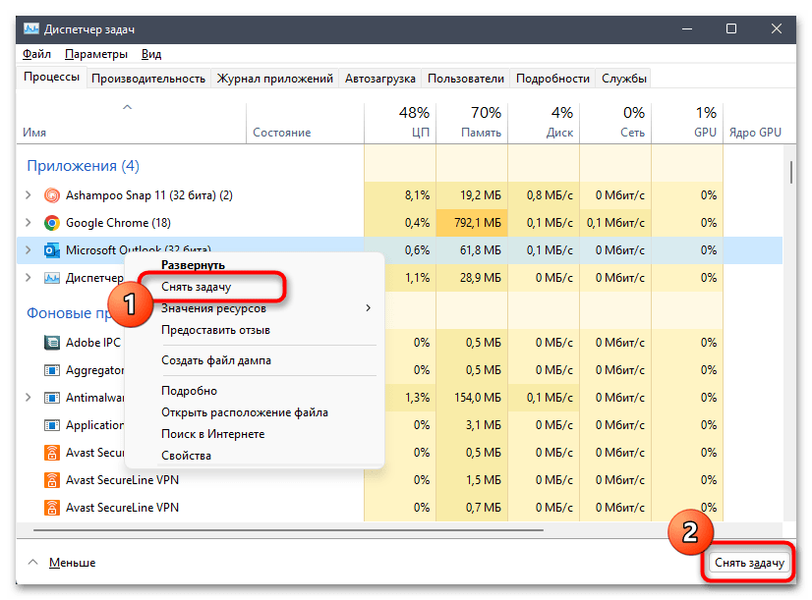
Task: Collapse view with Меньше chevron
Action: (x=33, y=563)
